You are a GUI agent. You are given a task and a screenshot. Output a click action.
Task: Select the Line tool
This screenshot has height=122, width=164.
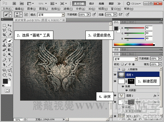tap(9, 65)
